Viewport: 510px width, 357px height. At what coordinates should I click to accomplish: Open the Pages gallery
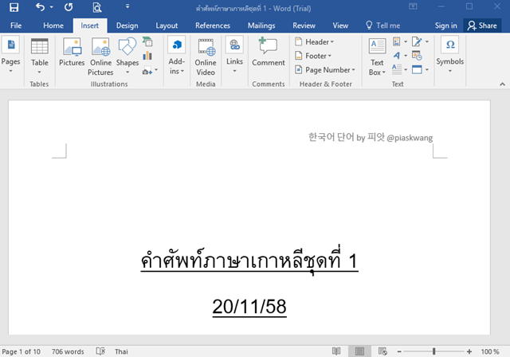tap(10, 55)
